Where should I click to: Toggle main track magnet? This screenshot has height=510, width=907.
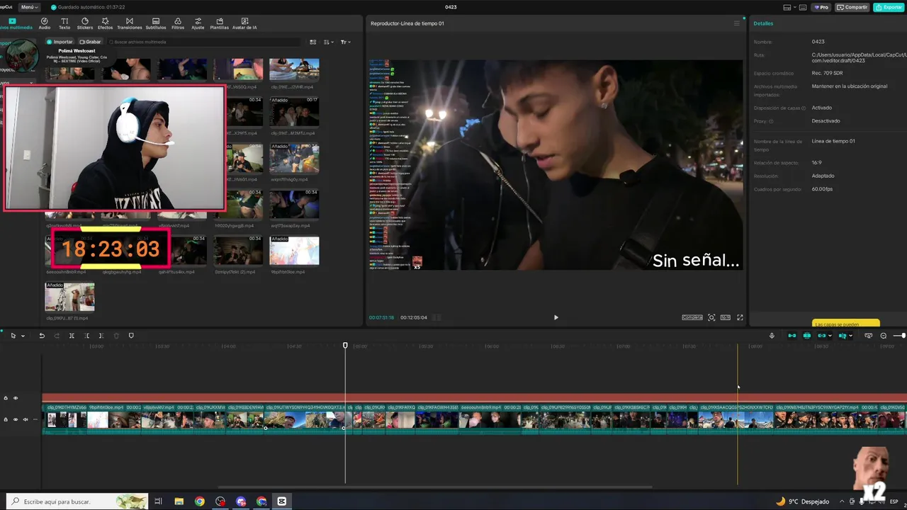pyautogui.click(x=792, y=336)
